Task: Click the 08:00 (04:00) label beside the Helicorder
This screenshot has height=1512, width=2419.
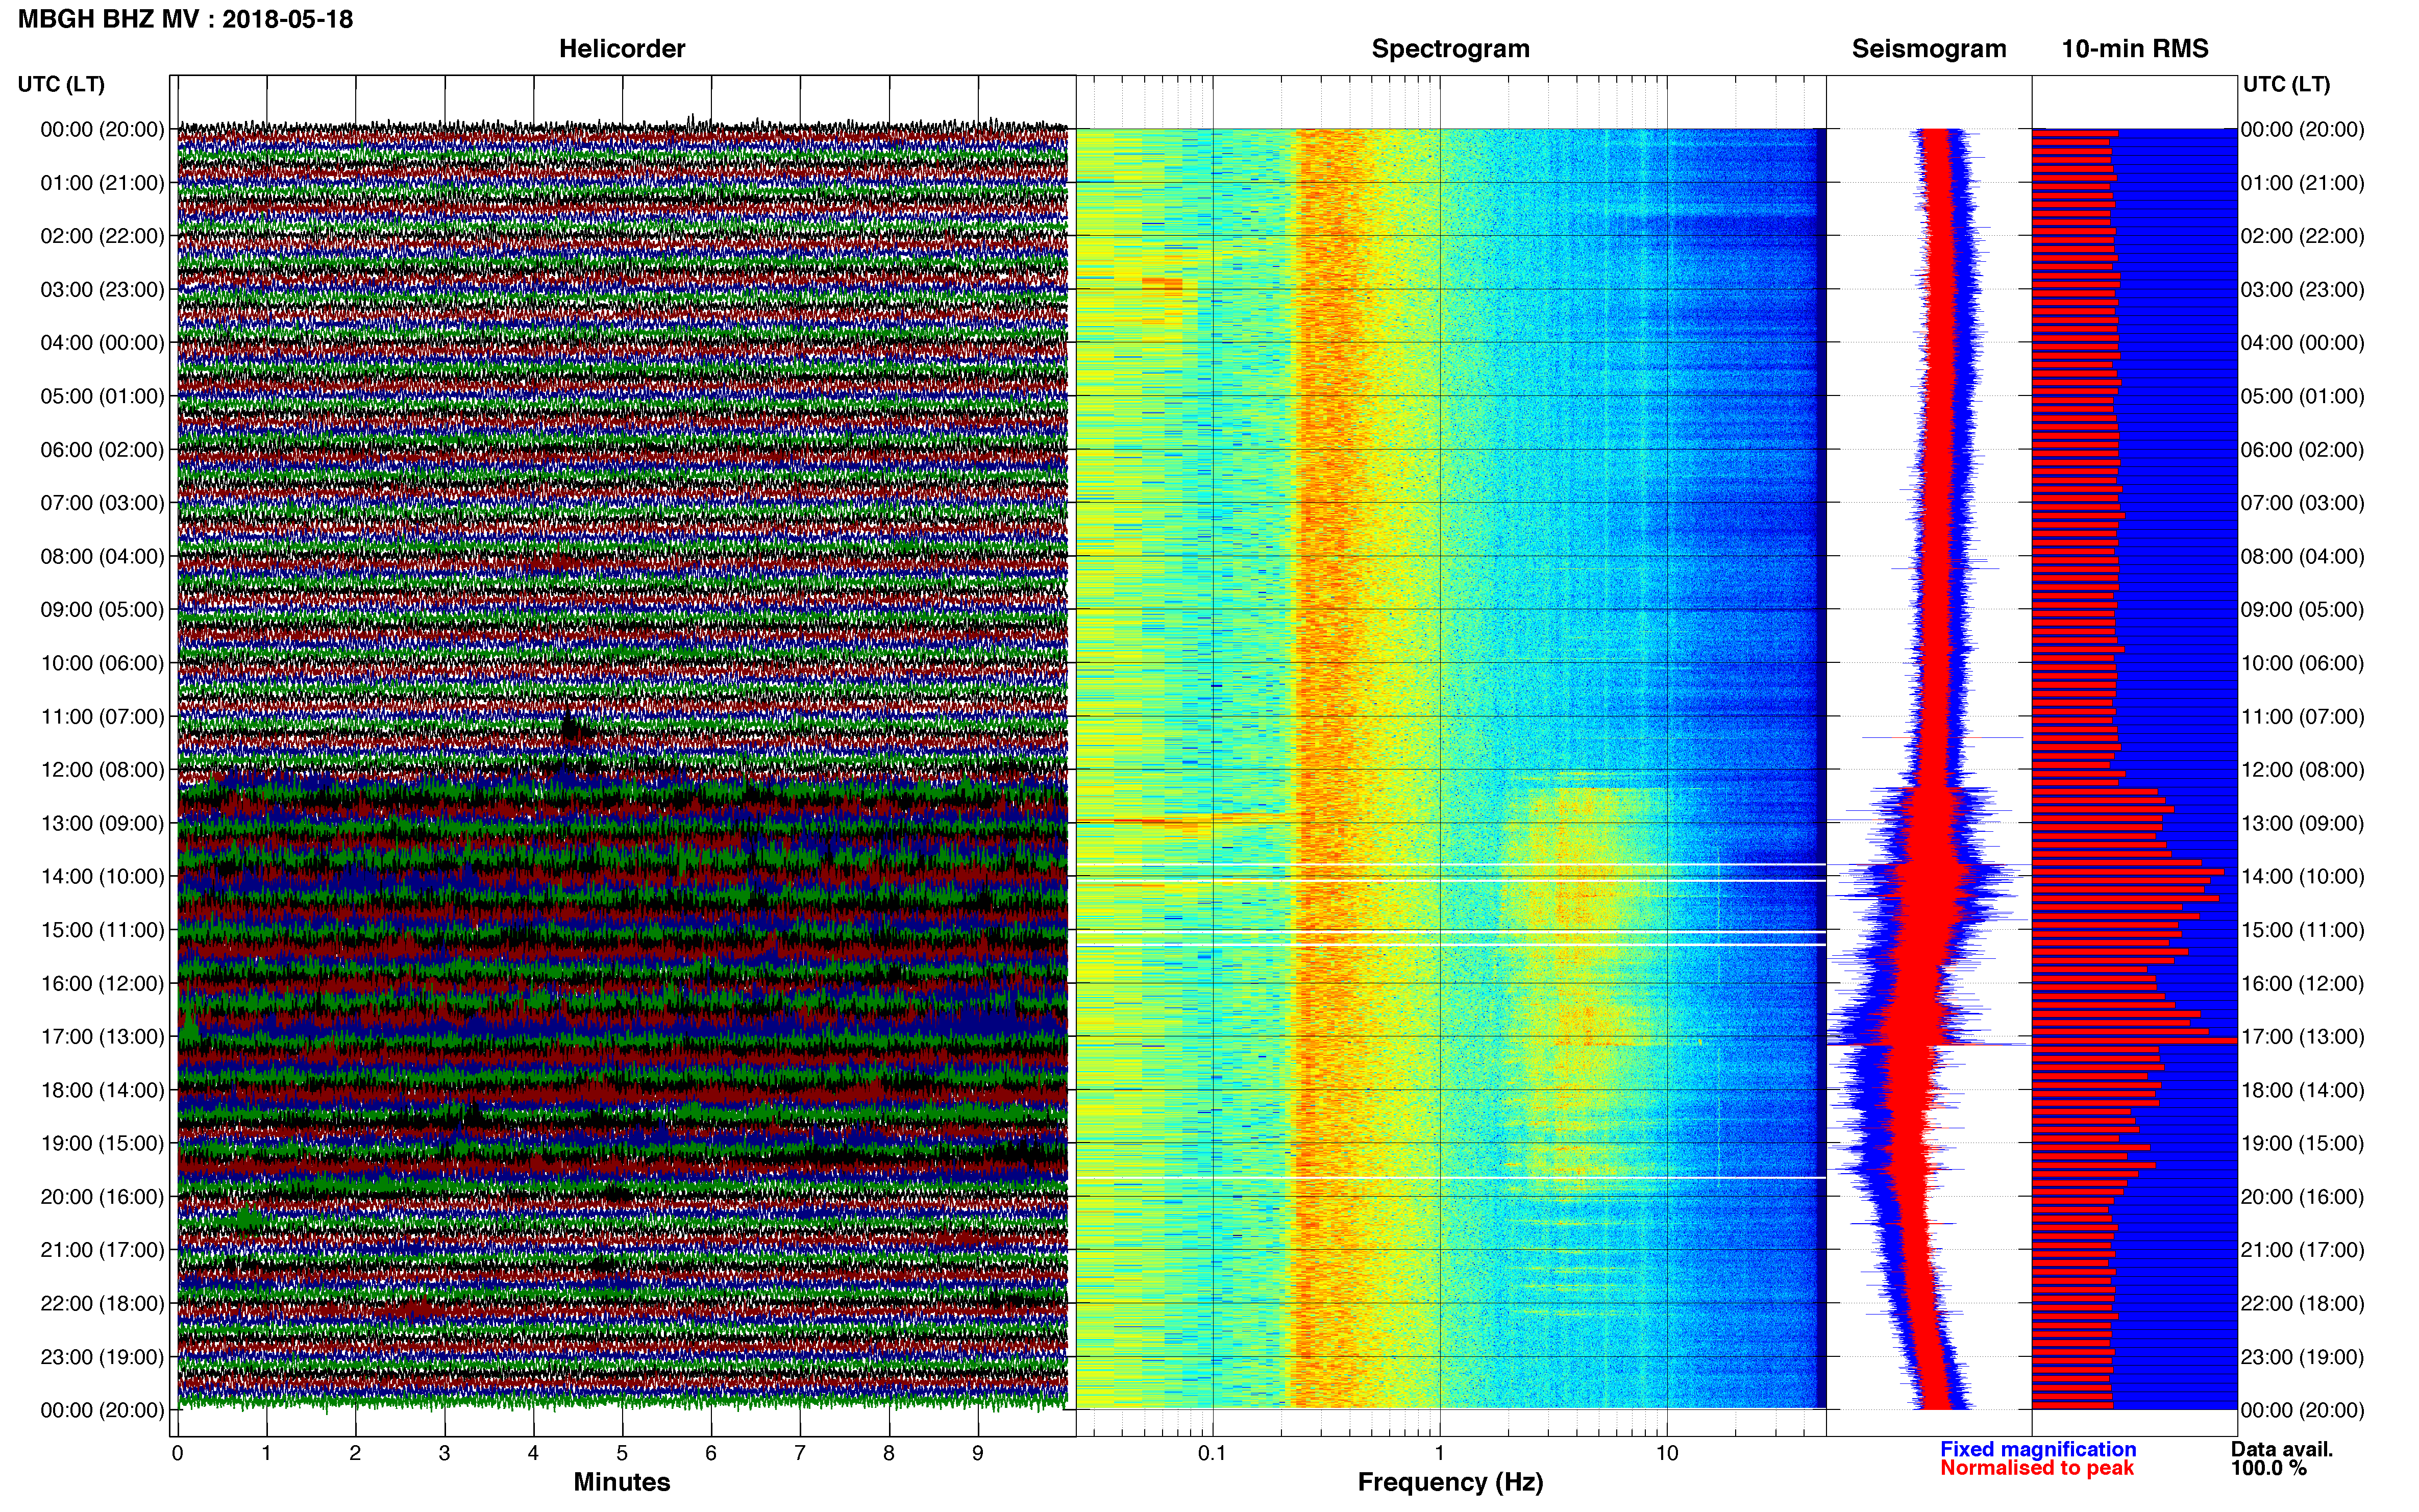Action: point(102,556)
